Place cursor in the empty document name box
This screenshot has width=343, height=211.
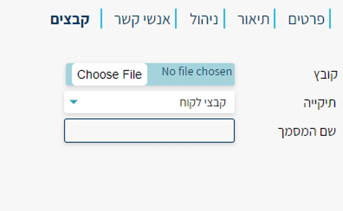[x=150, y=131]
